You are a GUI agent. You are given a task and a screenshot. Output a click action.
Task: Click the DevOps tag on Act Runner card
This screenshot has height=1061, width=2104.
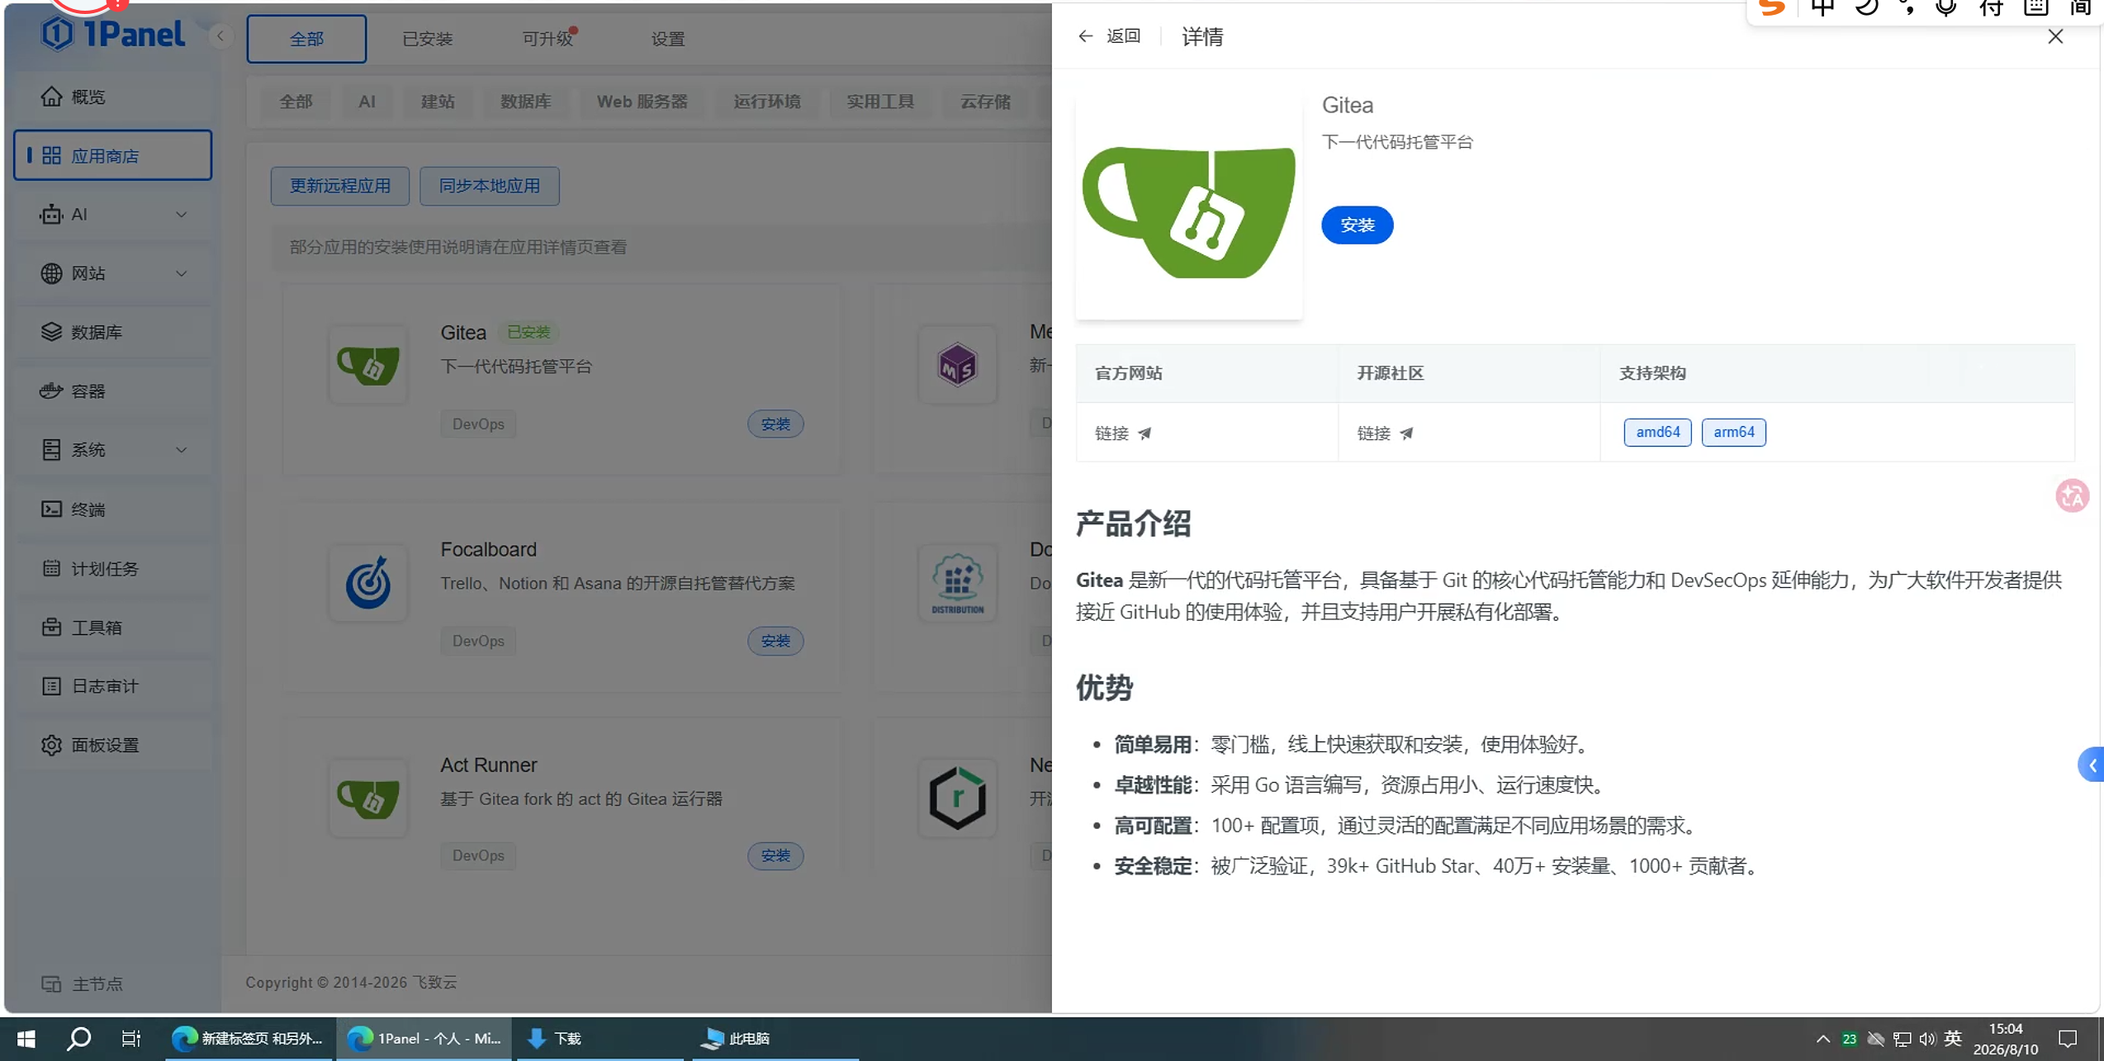[478, 855]
